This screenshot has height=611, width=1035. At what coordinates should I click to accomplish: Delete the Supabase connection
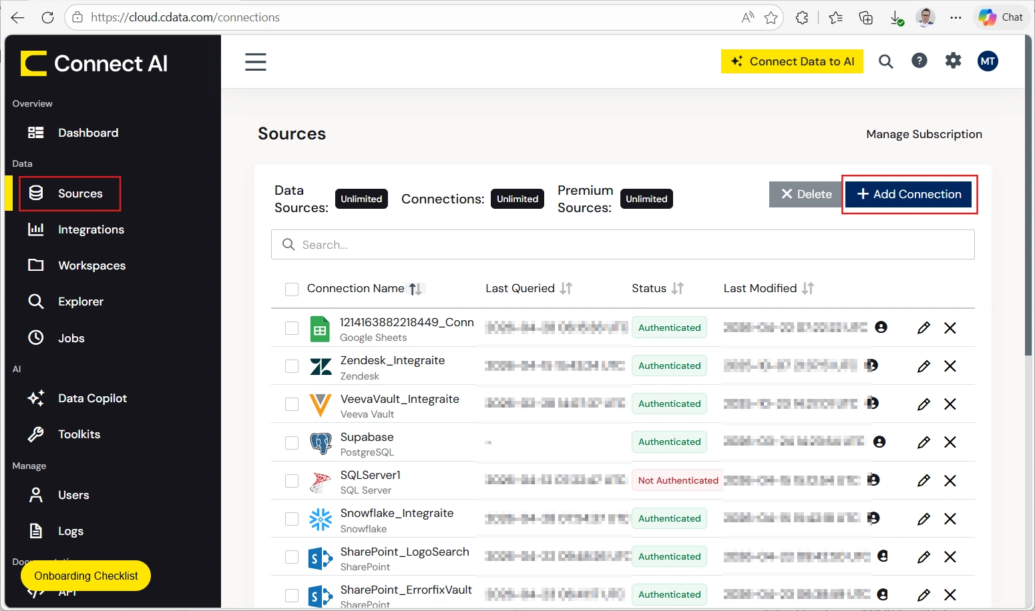point(950,442)
